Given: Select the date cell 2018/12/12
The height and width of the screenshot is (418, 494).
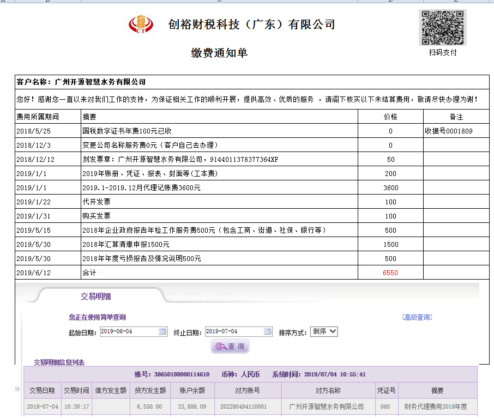Looking at the screenshot, I should [48, 159].
